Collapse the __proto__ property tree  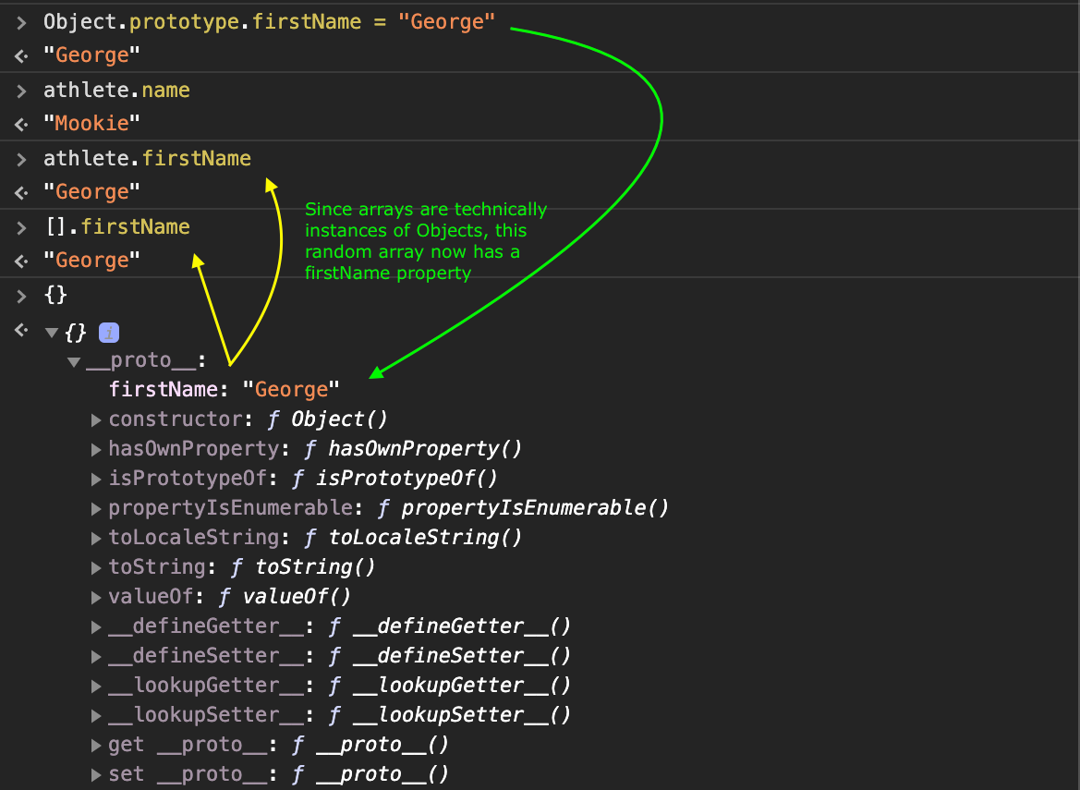73,362
